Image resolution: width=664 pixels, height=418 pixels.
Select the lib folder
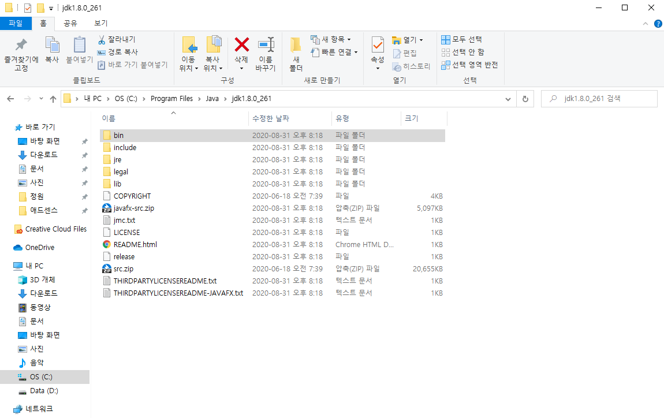273,184
